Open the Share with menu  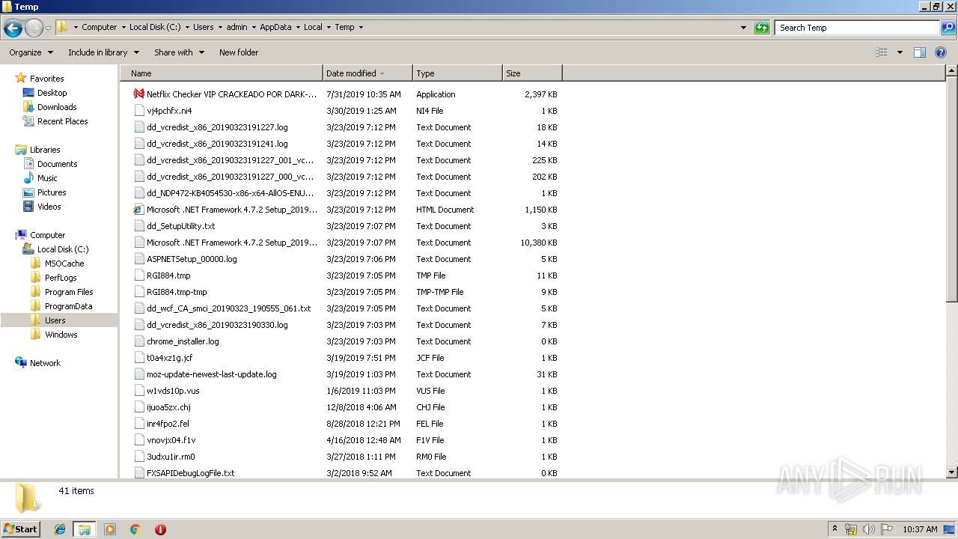179,52
